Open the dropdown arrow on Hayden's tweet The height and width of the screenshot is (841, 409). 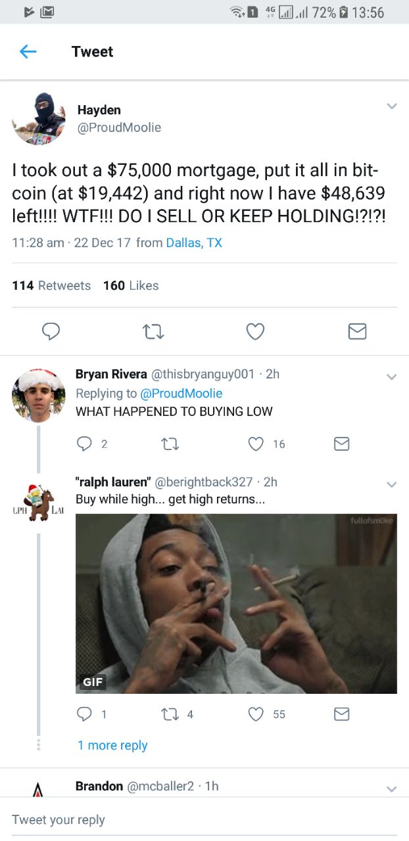391,106
